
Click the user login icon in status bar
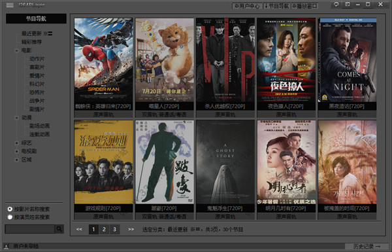pyautogui.click(x=7, y=247)
